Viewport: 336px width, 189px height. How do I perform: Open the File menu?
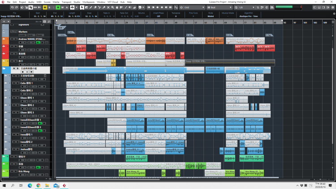[x=9, y=2]
